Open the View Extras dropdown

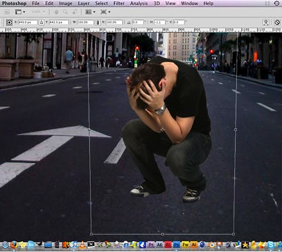pyautogui.click(x=20, y=12)
